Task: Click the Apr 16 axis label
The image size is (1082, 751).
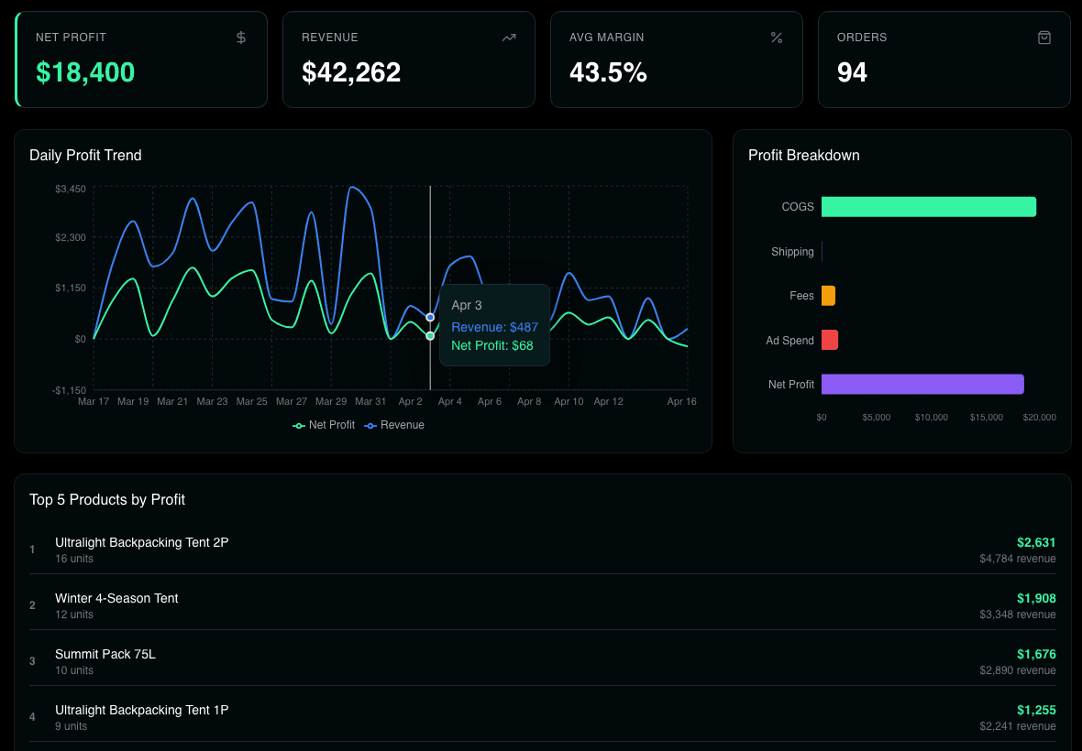Action: click(x=682, y=401)
